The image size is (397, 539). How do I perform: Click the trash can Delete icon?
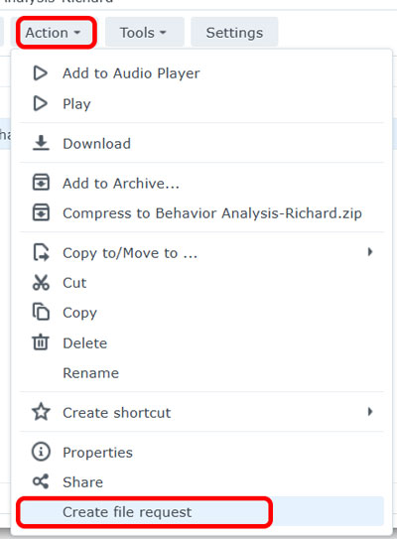(x=41, y=342)
